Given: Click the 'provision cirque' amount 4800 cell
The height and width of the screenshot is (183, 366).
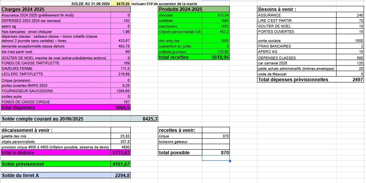Looking at the screenshot, I should (x=120, y=147).
